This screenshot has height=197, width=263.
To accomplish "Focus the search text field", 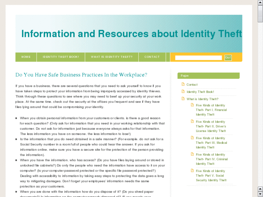I will (198, 58).
